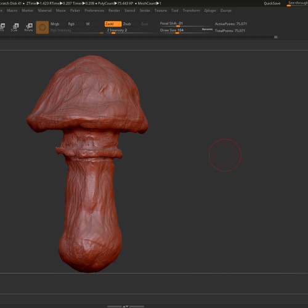Click the orange gyro sphere icon
This screenshot has width=308, height=308.
(x=43, y=27)
